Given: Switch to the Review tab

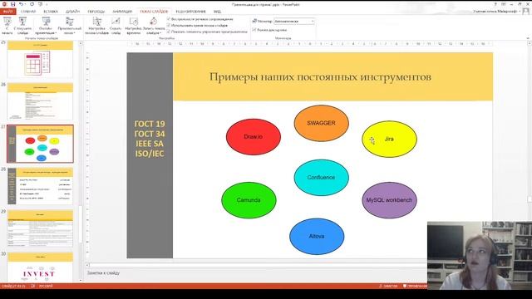Looking at the screenshot, I should 190,11.
